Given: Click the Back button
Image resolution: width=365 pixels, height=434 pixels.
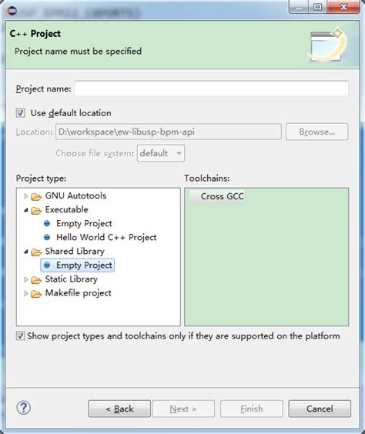Looking at the screenshot, I should (x=119, y=409).
